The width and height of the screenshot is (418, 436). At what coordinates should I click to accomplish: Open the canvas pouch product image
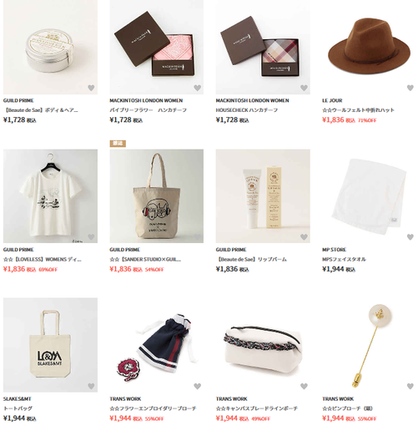coord(263,345)
